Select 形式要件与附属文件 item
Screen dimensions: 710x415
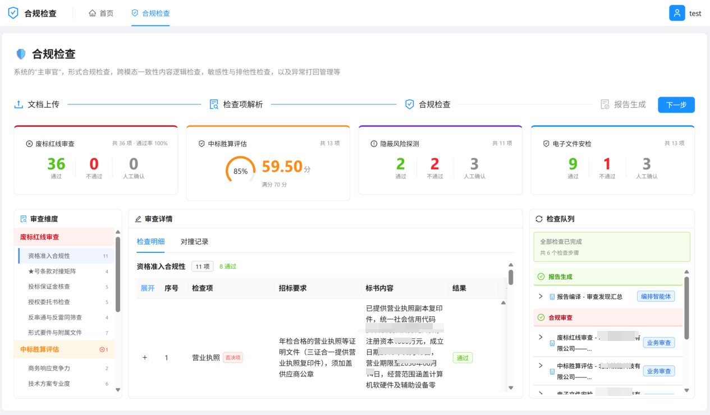[x=66, y=333]
